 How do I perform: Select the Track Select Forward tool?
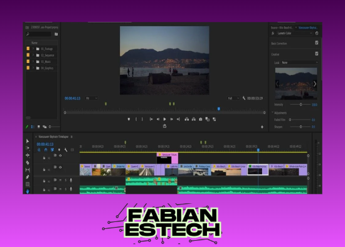pos(28,148)
